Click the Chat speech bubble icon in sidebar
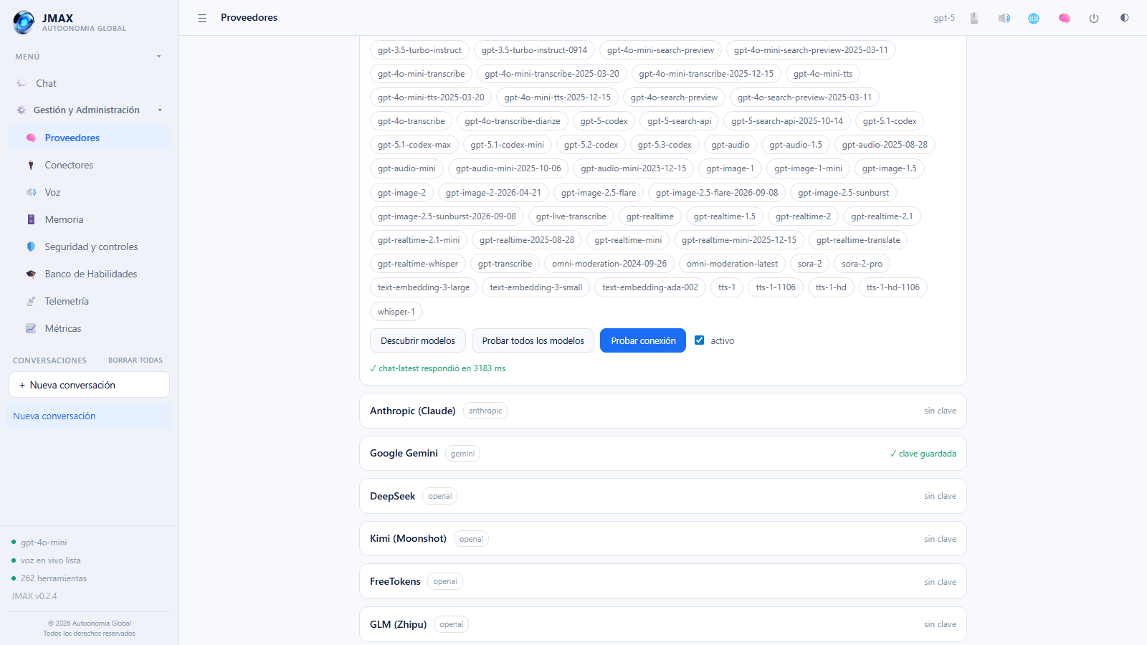Viewport: 1147px width, 645px height. coord(22,83)
